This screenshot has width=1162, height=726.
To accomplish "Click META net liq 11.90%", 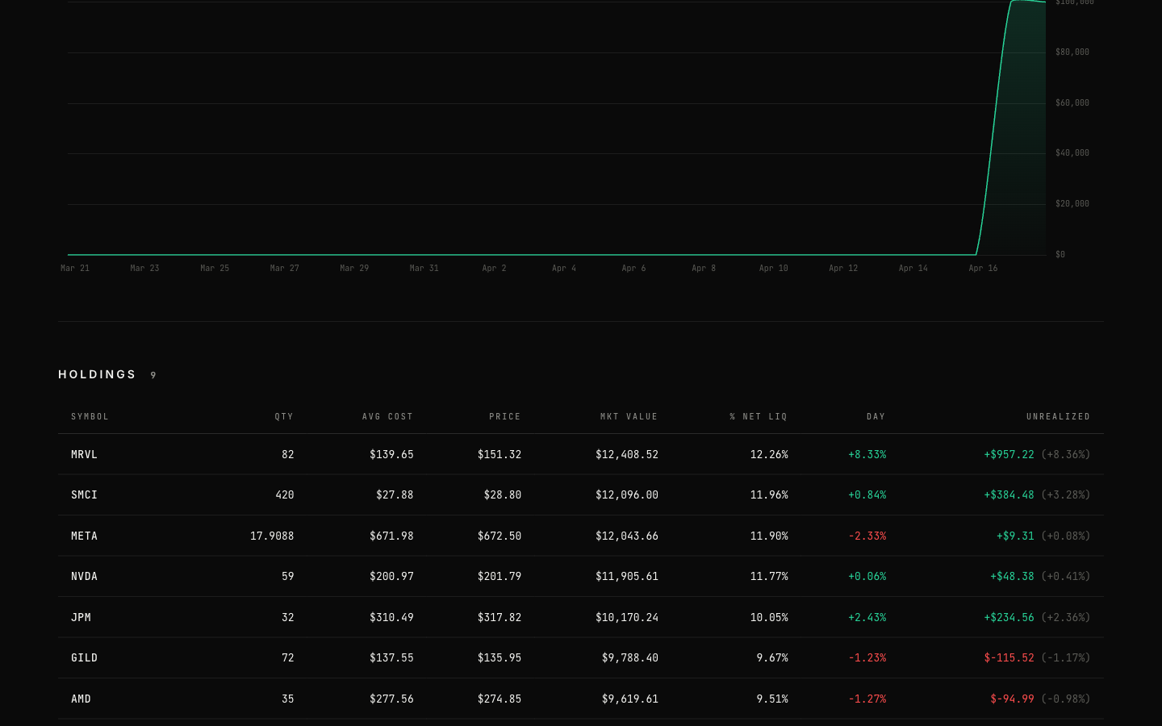I will tap(769, 536).
